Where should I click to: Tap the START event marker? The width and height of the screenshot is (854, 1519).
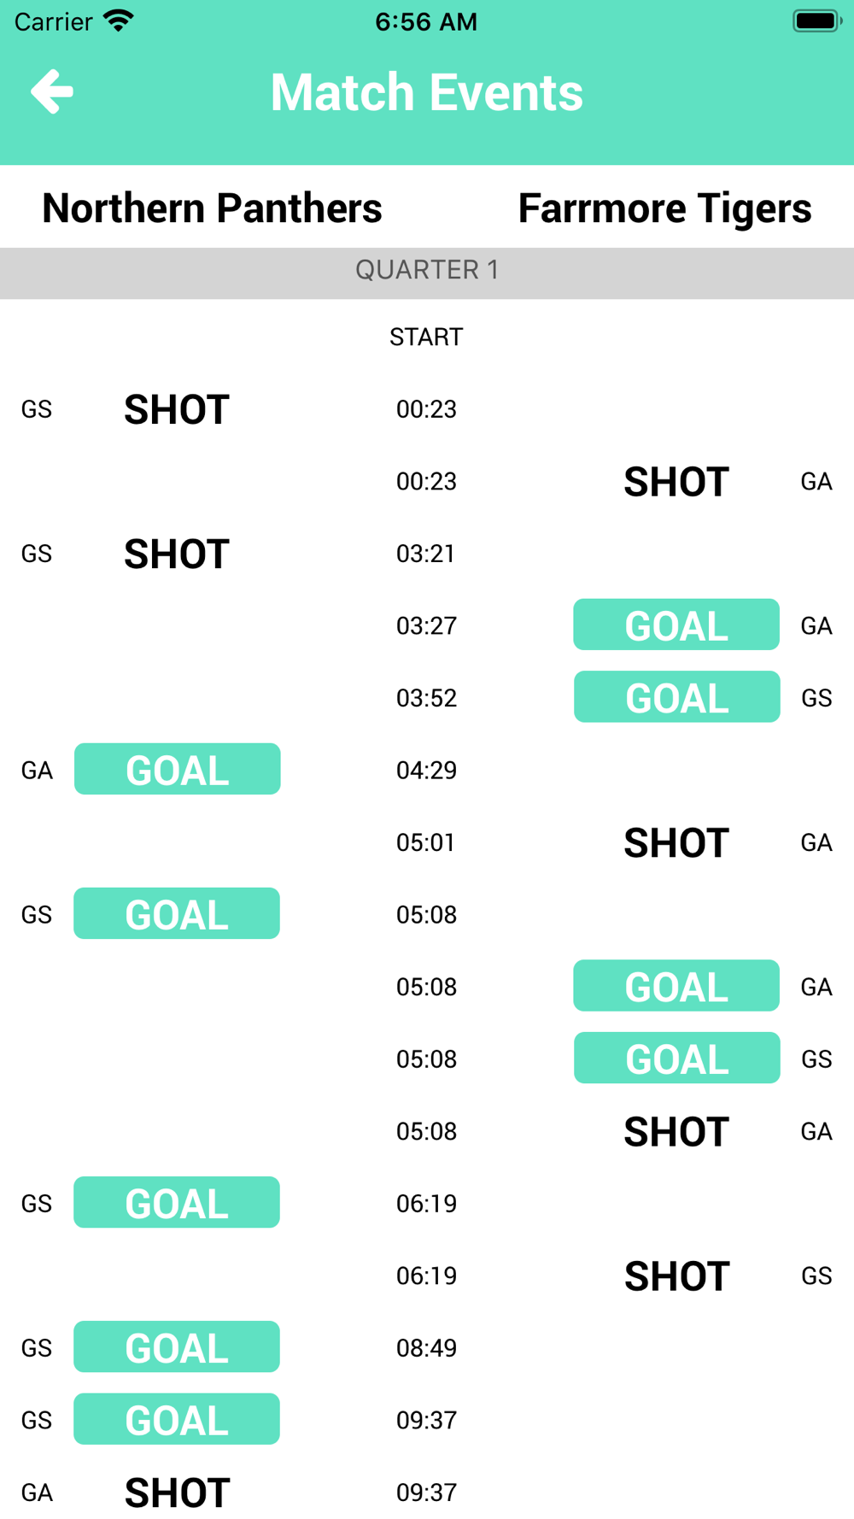(x=426, y=337)
